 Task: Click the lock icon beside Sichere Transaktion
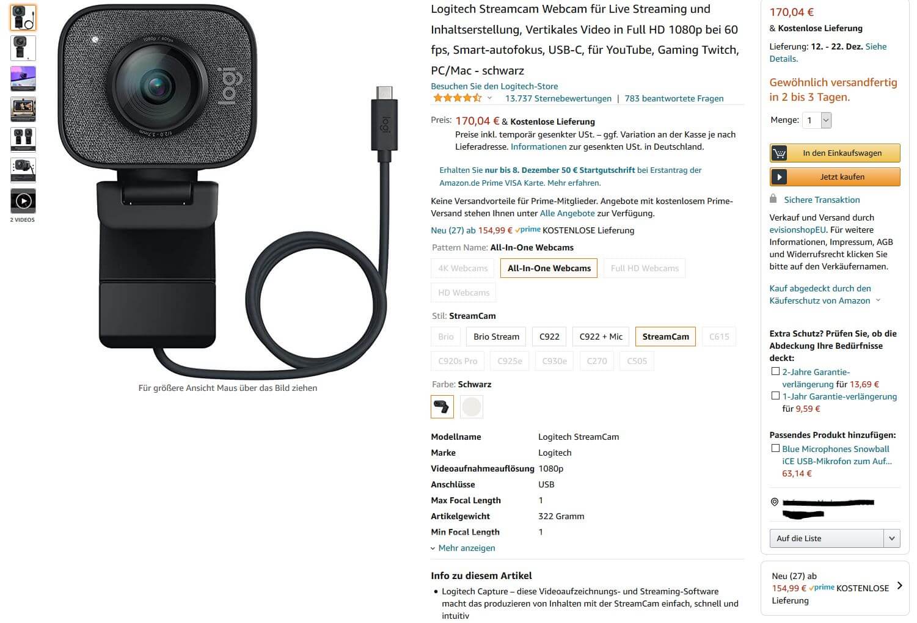[773, 199]
